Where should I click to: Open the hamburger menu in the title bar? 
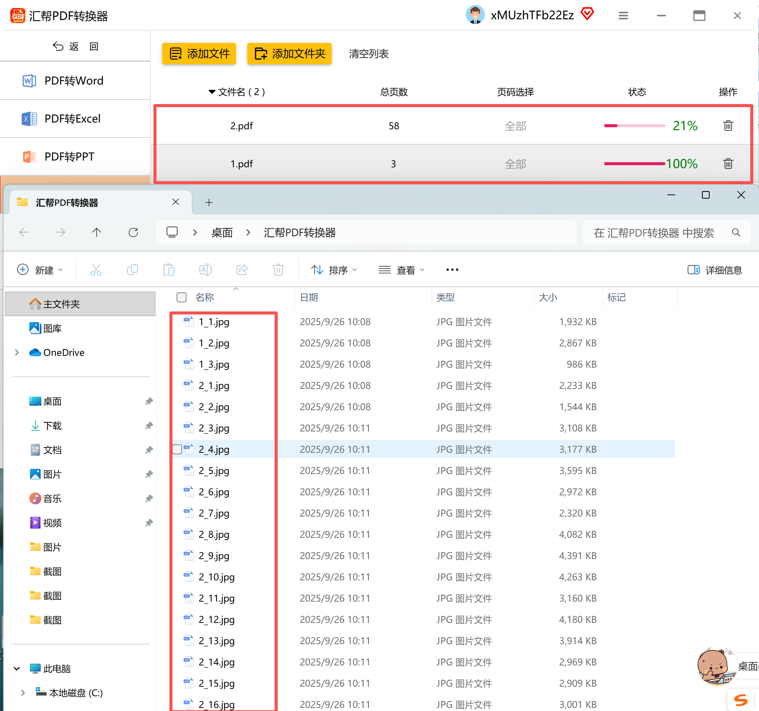(x=623, y=16)
